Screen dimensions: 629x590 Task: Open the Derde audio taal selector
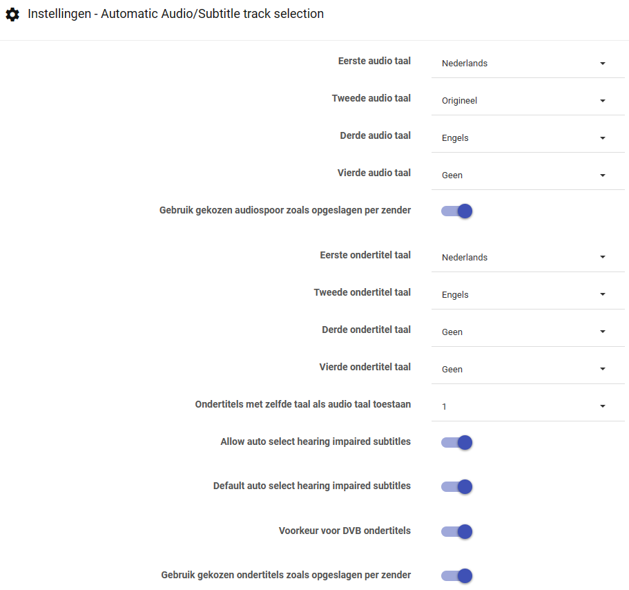tap(523, 138)
